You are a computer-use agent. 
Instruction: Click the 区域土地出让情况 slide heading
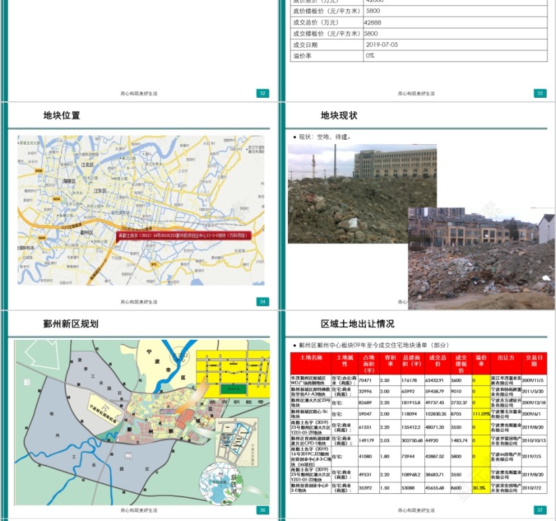357,324
